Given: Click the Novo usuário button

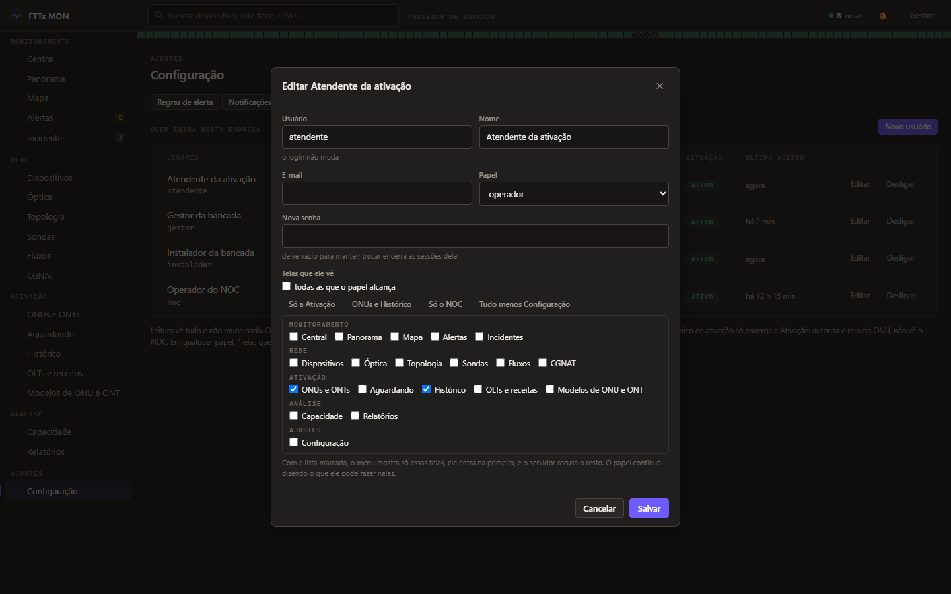Looking at the screenshot, I should pos(908,127).
